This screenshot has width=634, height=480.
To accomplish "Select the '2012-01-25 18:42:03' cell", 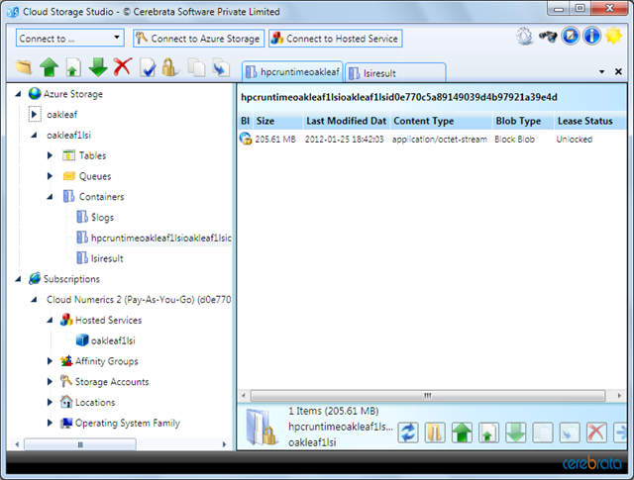I will 344,140.
